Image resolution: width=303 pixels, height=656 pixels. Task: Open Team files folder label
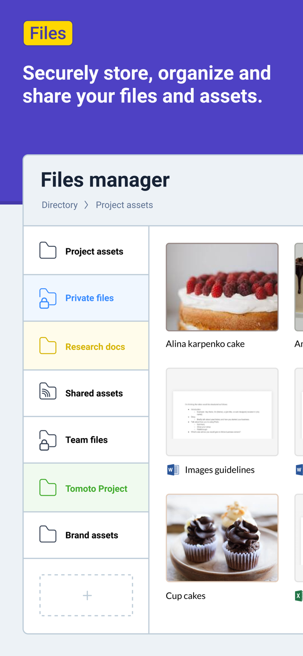pyautogui.click(x=87, y=440)
